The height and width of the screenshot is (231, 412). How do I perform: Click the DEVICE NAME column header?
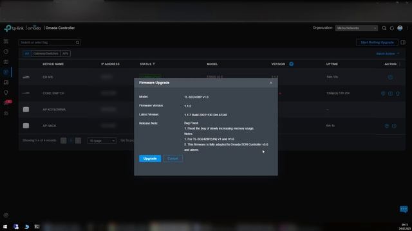[x=53, y=64]
